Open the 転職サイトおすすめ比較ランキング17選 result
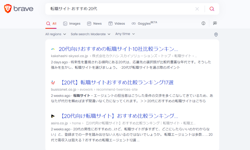The image size is (250, 150). (x=117, y=82)
